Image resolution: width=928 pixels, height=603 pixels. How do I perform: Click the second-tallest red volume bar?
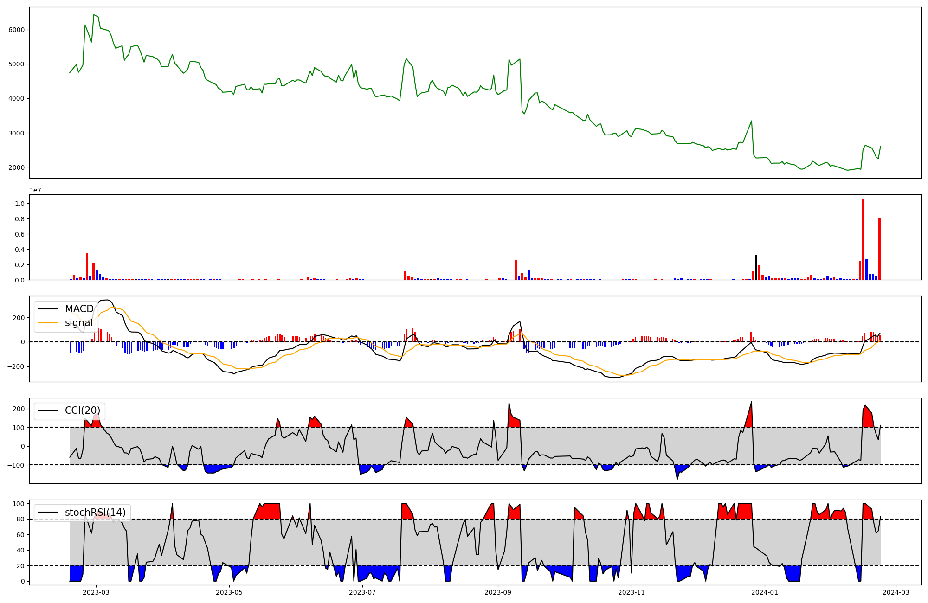[x=879, y=250]
